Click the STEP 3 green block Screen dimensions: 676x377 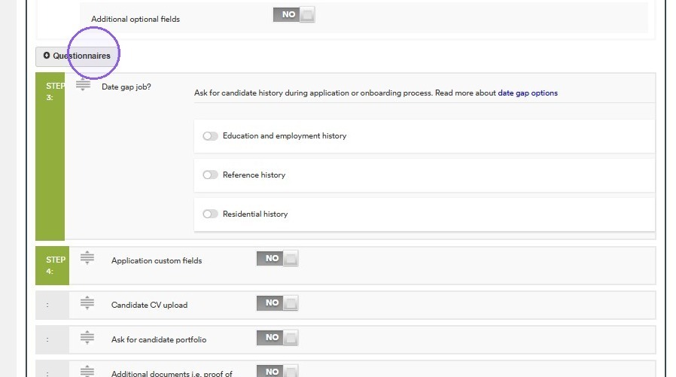(50, 157)
